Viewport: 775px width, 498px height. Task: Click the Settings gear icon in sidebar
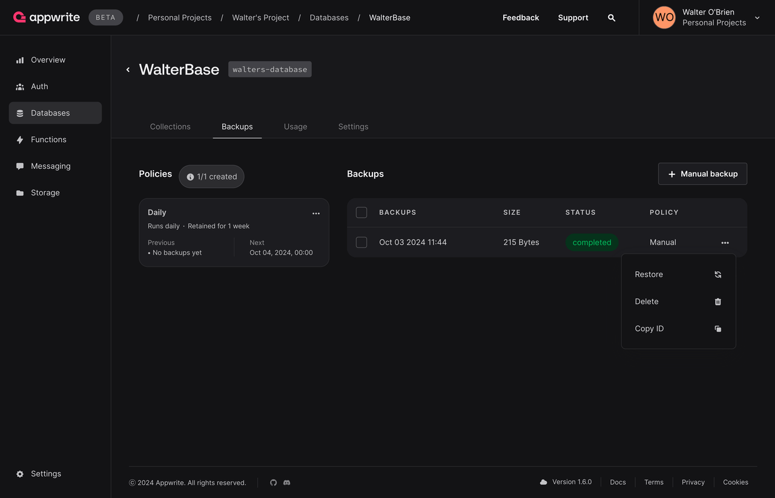pyautogui.click(x=20, y=474)
